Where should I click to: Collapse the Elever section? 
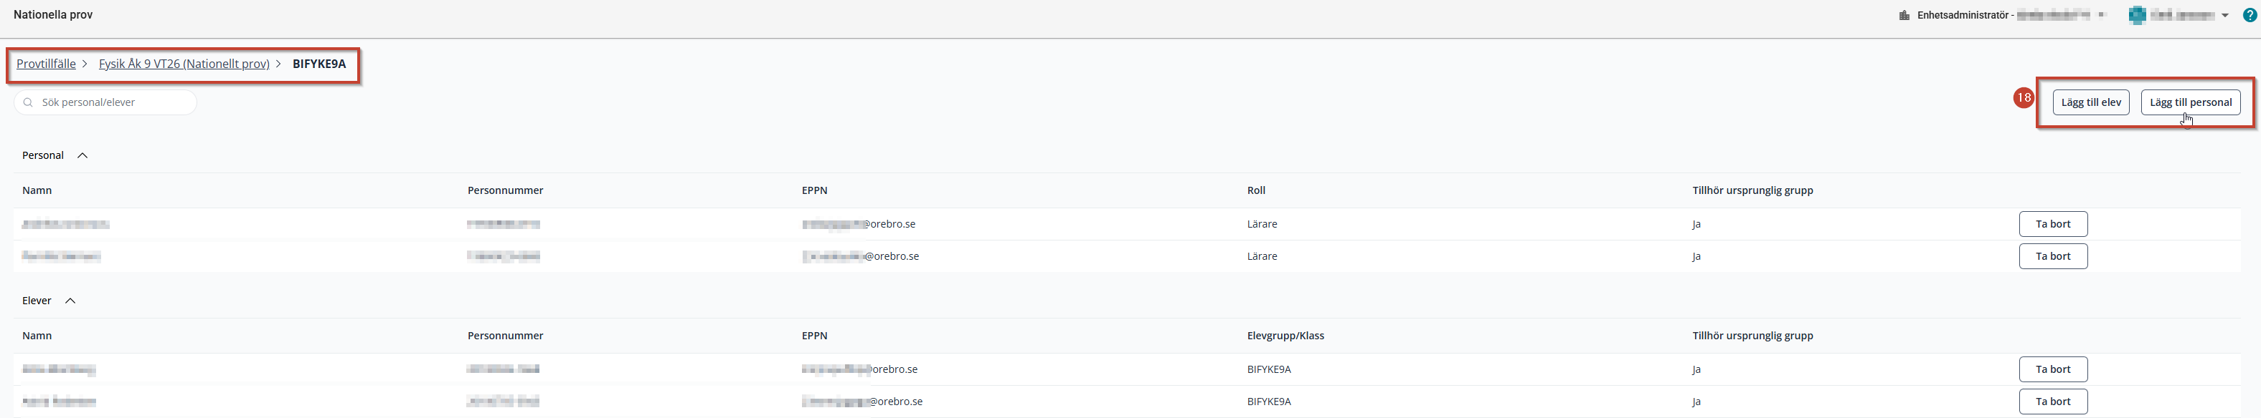(70, 301)
